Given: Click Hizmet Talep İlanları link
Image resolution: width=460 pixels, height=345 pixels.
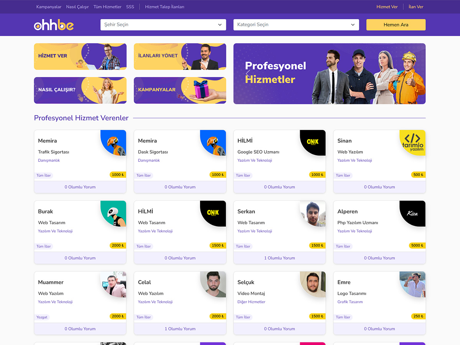Looking at the screenshot, I should click(164, 7).
